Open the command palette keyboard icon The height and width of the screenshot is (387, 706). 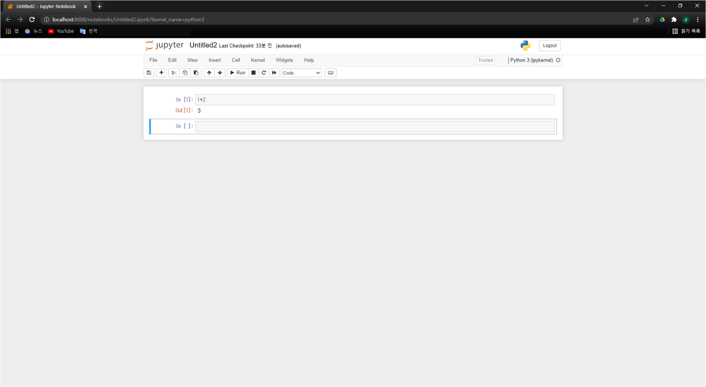(x=331, y=73)
